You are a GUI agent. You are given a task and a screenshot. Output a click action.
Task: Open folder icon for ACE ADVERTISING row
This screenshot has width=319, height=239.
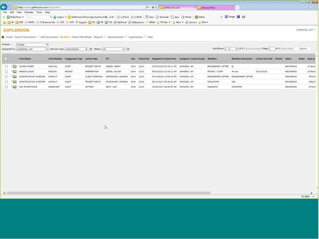pyautogui.click(x=15, y=87)
